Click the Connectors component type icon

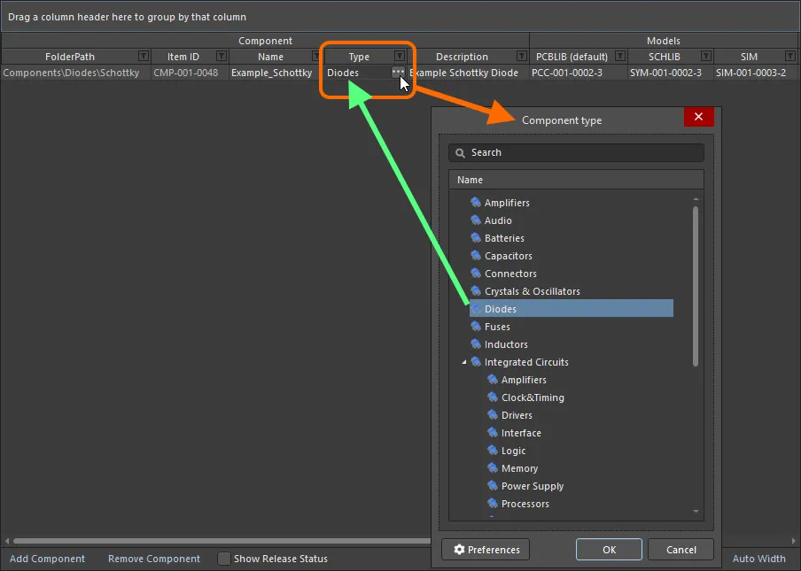[476, 274]
